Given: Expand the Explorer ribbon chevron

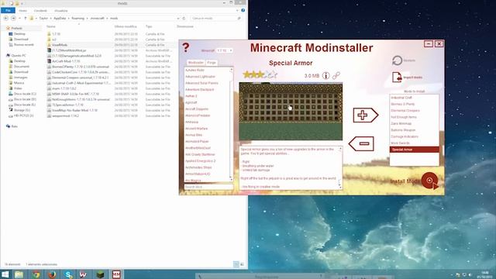Looking at the screenshot, I should coord(237,10).
